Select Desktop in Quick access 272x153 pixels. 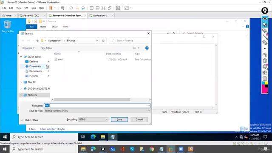(x=34, y=62)
